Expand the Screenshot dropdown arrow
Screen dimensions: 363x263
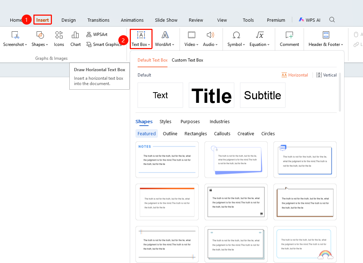[26, 44]
